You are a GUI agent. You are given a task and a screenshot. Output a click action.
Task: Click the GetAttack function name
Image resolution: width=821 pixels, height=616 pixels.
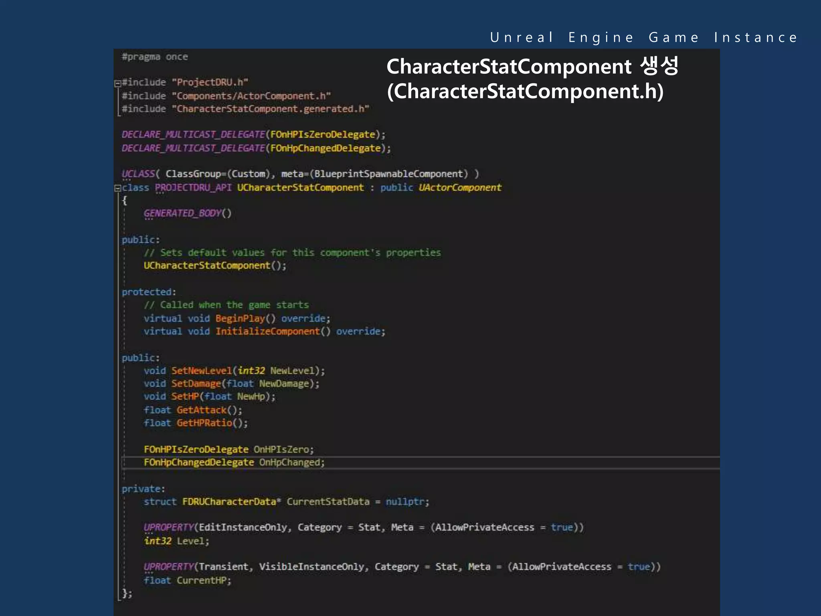click(202, 410)
